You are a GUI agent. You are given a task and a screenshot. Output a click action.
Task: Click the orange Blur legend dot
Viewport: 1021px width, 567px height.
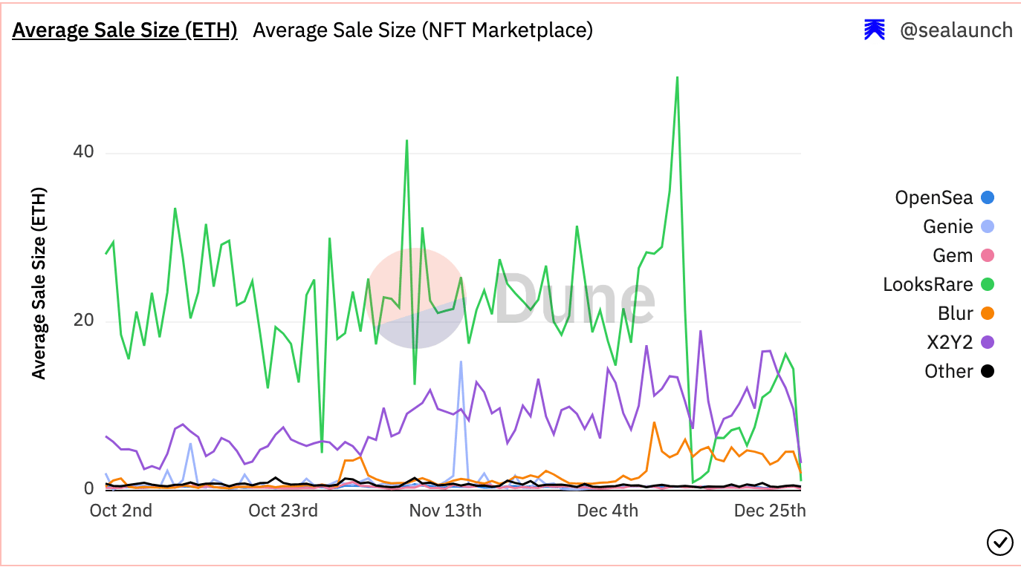(x=988, y=313)
